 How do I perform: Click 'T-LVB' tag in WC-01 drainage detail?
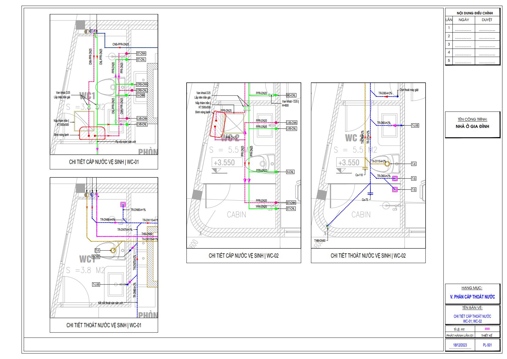coord(96,285)
